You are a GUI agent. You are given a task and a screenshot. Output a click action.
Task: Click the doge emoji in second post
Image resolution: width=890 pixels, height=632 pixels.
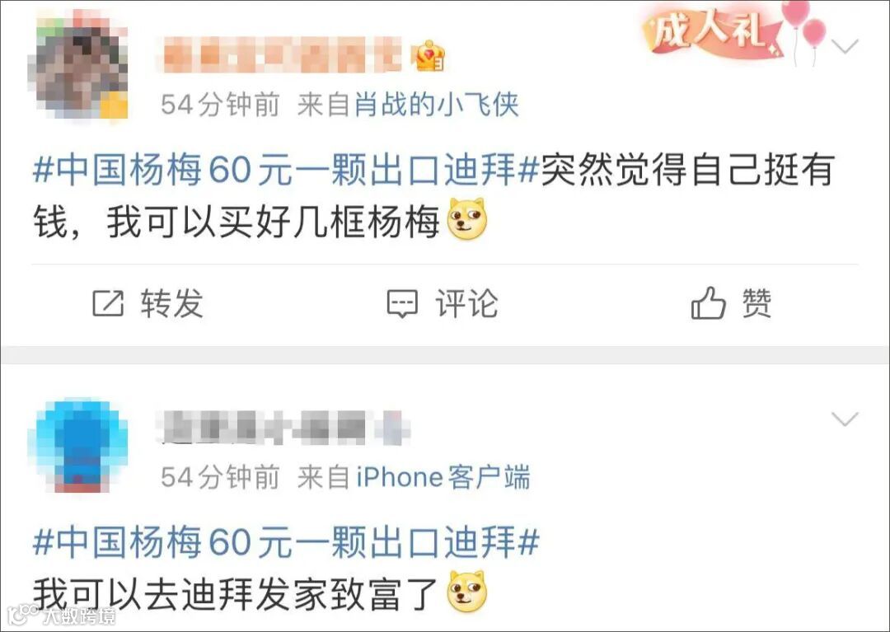coord(468,591)
